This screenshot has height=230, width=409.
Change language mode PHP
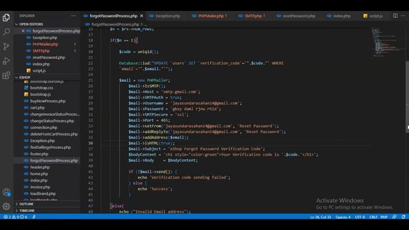coord(384,217)
